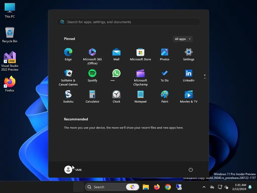Open Google Chrome from the taskbar

click(x=168, y=187)
